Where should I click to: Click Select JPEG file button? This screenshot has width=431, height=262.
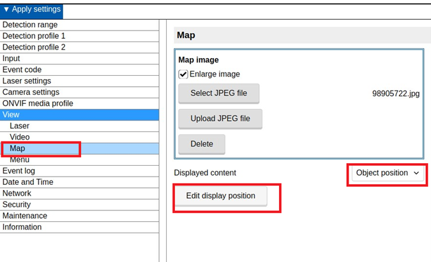coord(219,94)
